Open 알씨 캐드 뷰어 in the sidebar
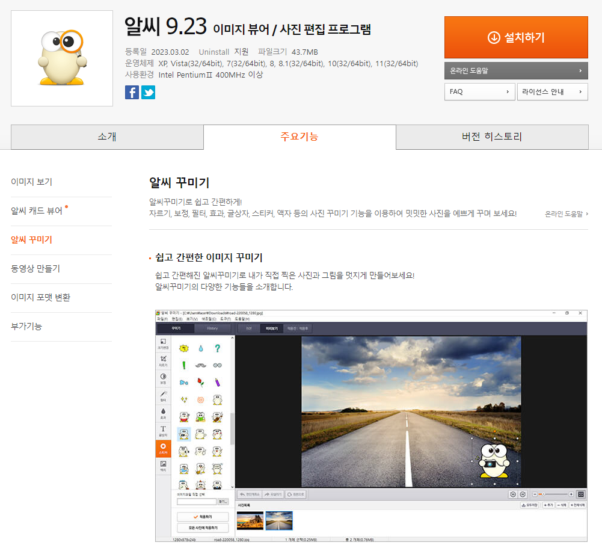Viewport: 602px width, 557px height. click(37, 211)
